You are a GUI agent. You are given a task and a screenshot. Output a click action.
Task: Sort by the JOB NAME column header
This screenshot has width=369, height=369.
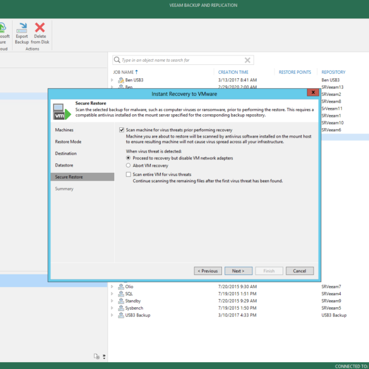coord(123,72)
